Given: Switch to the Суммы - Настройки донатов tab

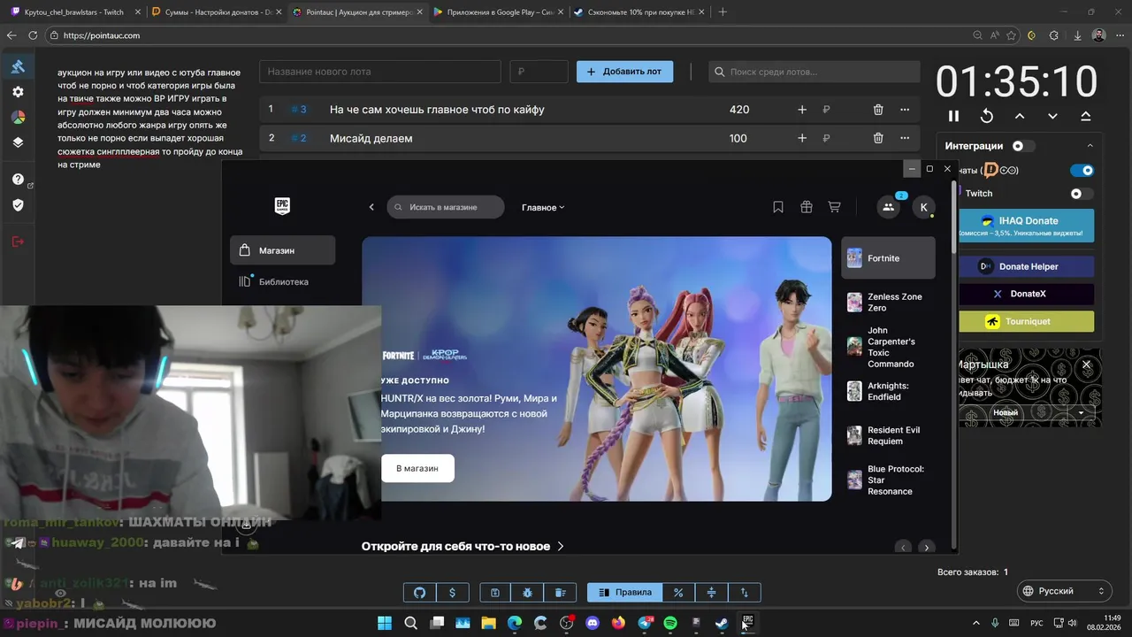Looking at the screenshot, I should click(x=216, y=12).
